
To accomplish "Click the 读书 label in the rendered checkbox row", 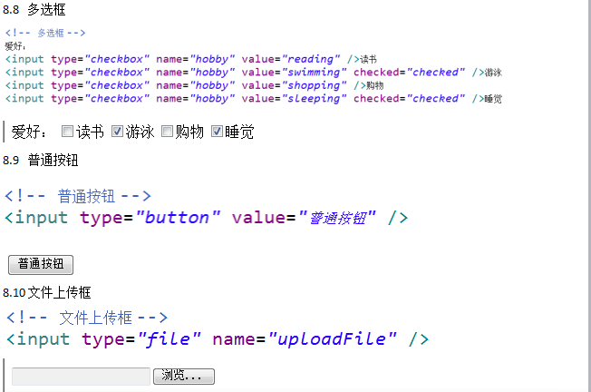I will tap(90, 132).
